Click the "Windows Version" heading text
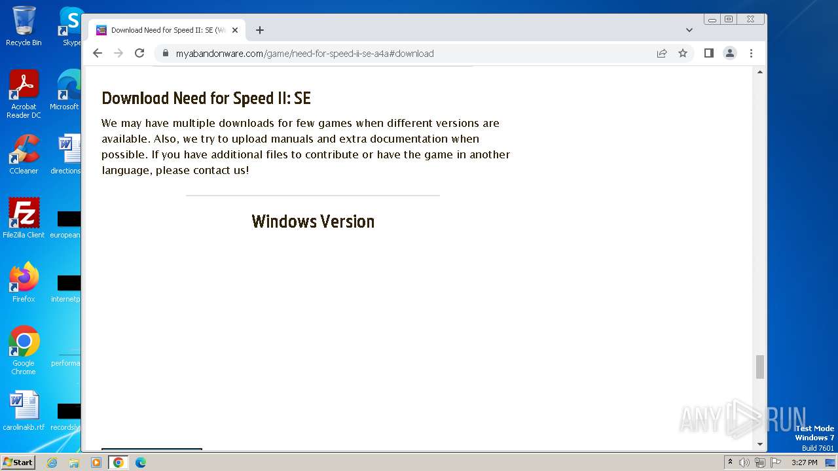This screenshot has height=471, width=838. (313, 221)
